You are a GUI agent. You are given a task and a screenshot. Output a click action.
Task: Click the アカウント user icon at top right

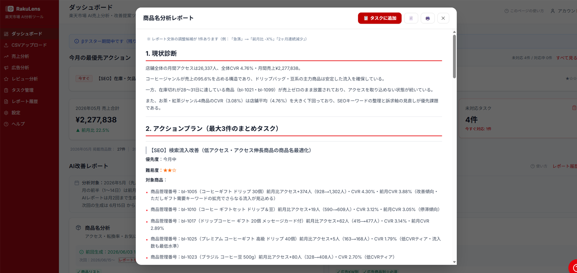[553, 11]
